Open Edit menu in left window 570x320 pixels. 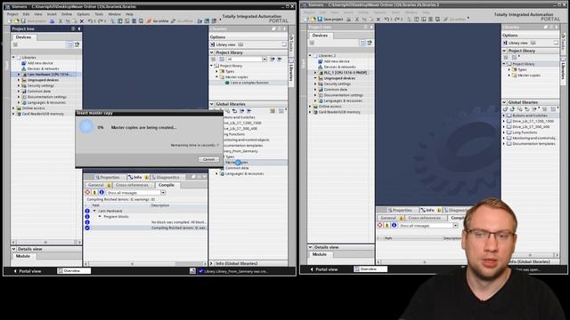[26, 14]
